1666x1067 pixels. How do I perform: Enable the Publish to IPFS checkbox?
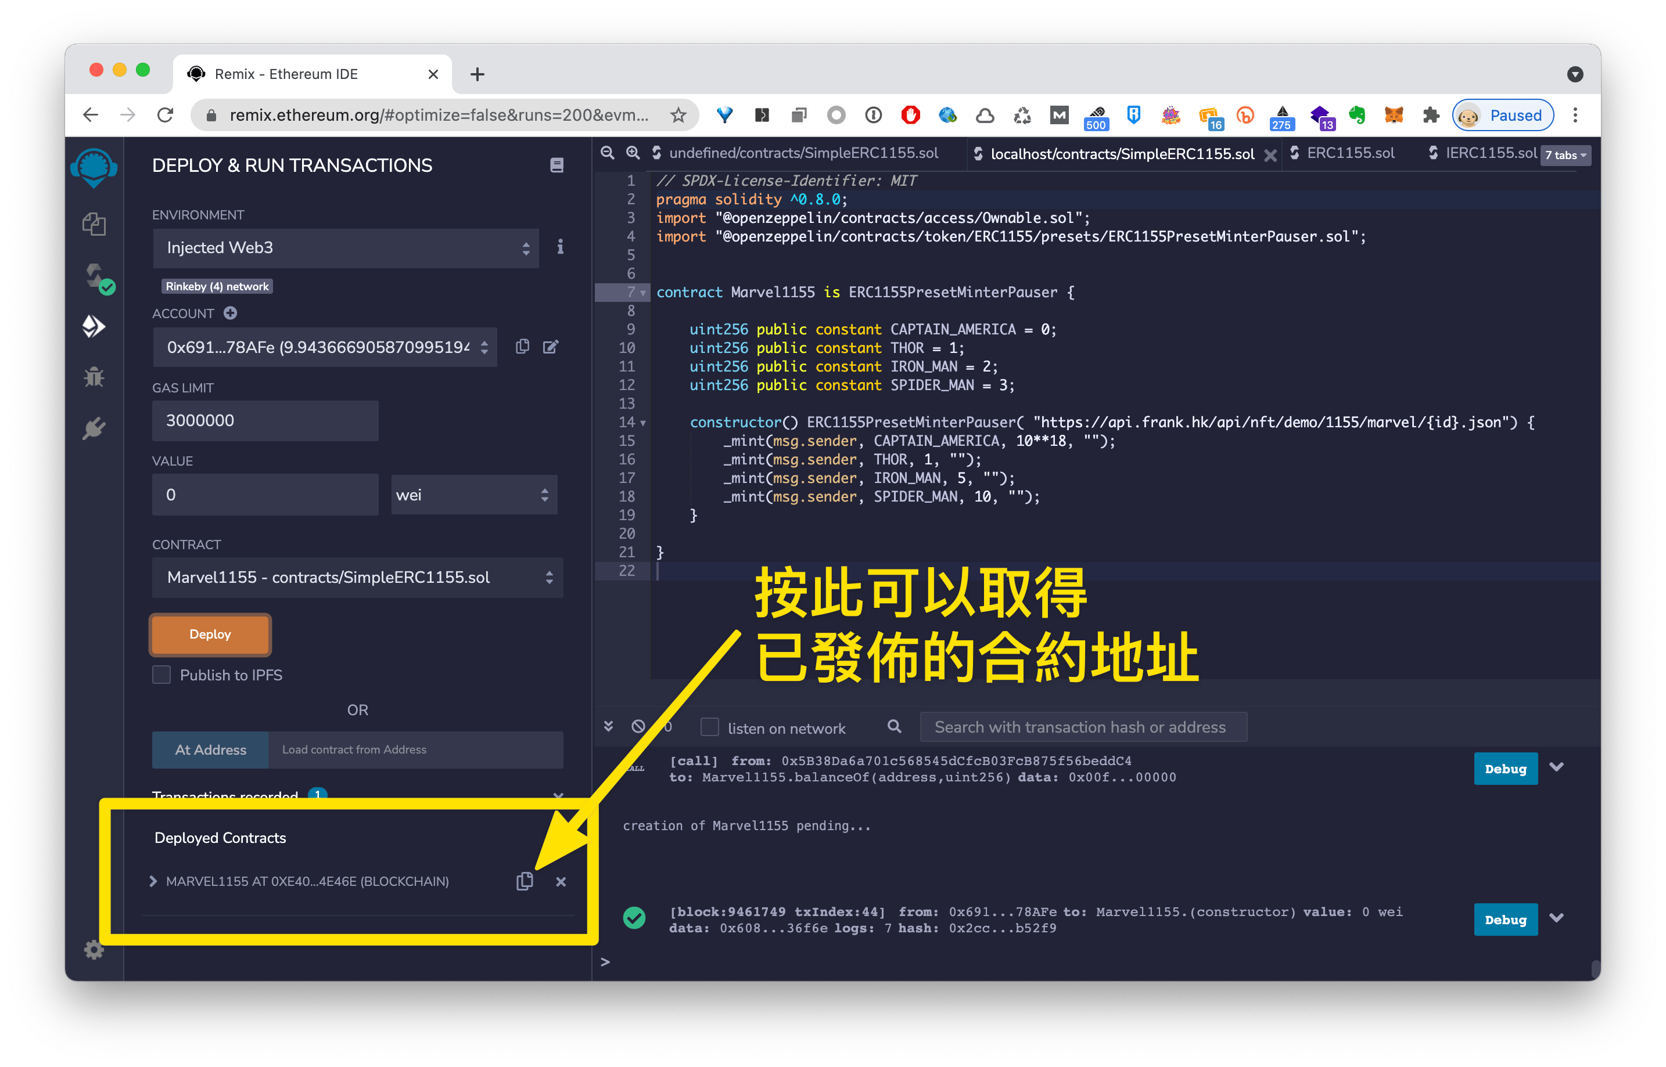coord(161,675)
